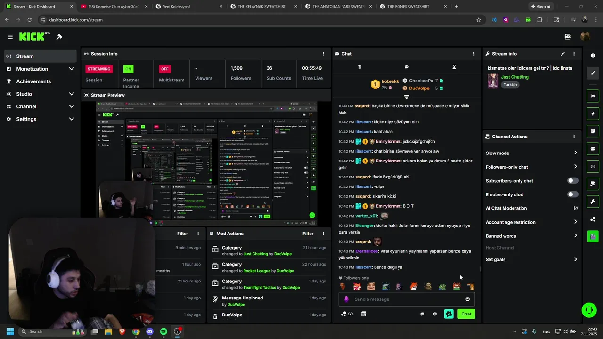The width and height of the screenshot is (603, 339).
Task: Collapse the chat leaderboard with the funnel arrow
Action: [x=407, y=97]
